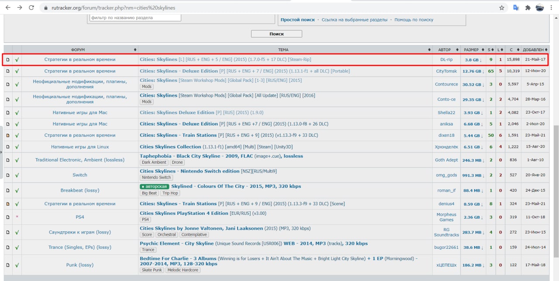Screen dimensions: 559x281
Task: Sort results by the ДОБАВЛЕН column
Action: pos(535,50)
